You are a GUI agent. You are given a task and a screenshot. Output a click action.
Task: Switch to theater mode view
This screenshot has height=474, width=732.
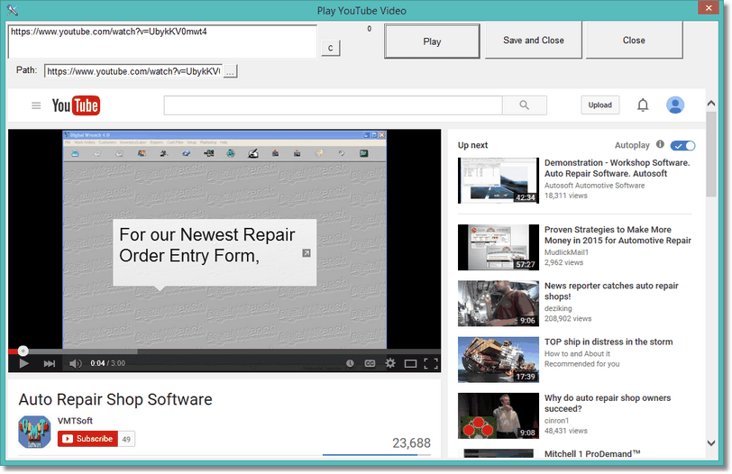(410, 363)
